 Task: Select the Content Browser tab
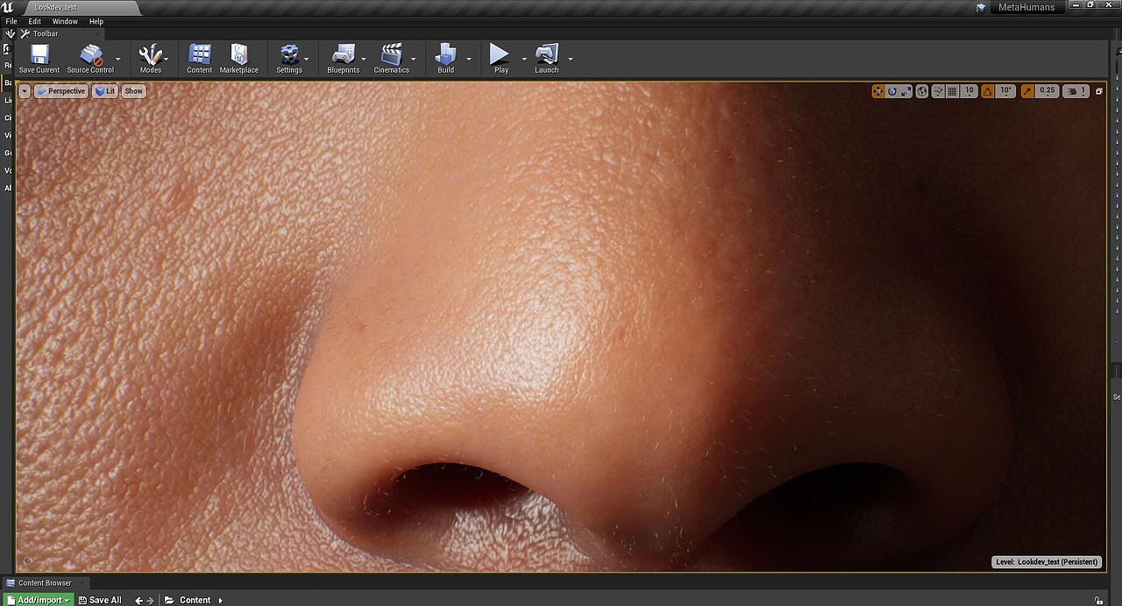pos(46,582)
